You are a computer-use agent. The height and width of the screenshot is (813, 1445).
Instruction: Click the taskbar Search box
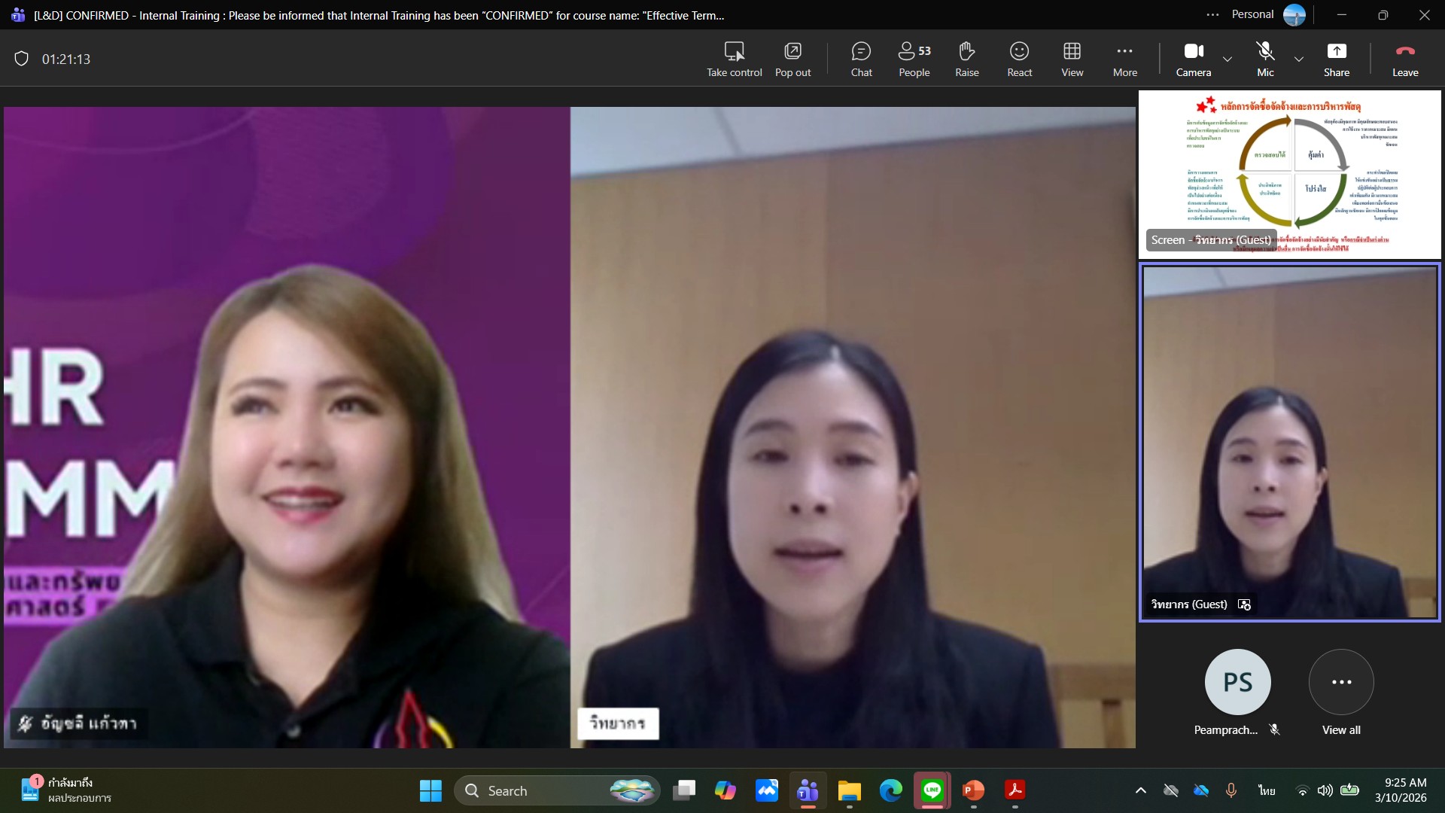[558, 790]
